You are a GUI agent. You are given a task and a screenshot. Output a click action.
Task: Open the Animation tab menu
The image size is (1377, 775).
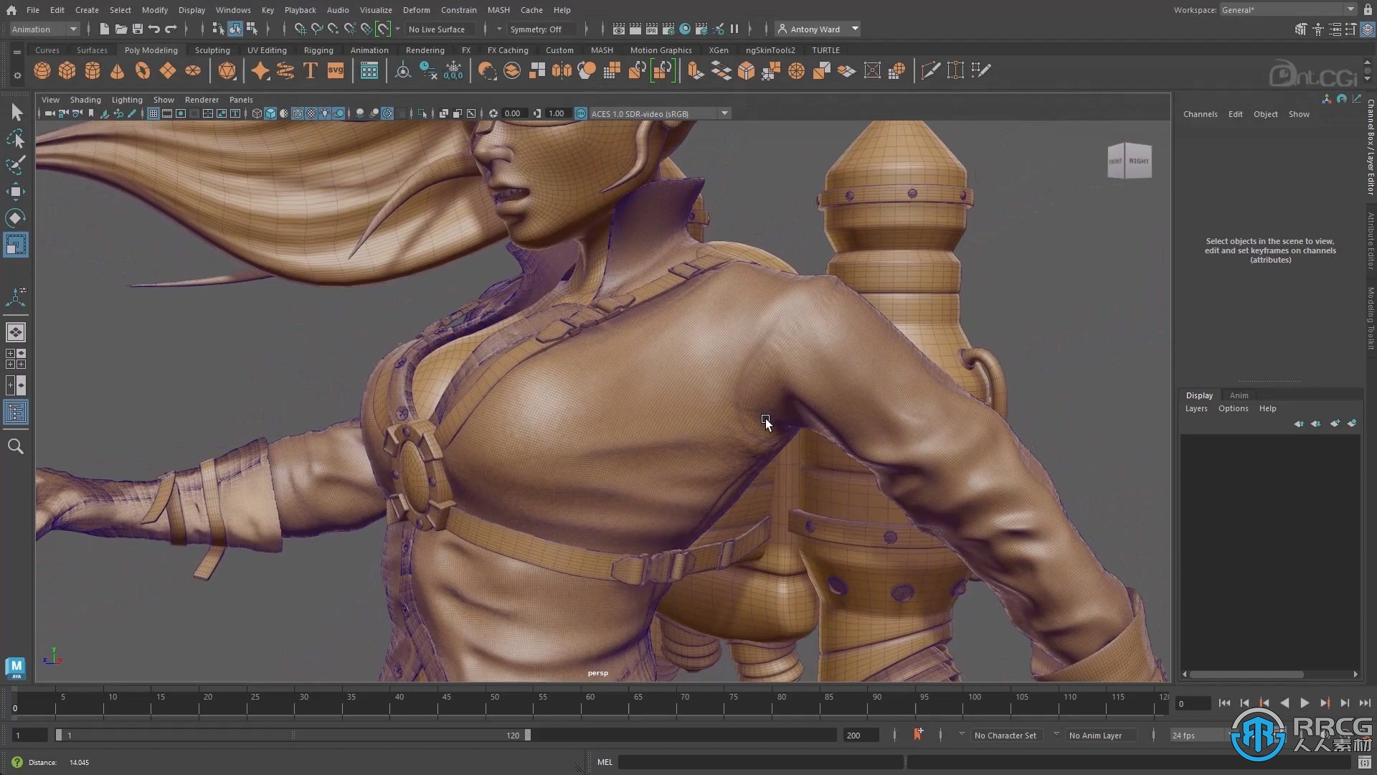coord(369,50)
